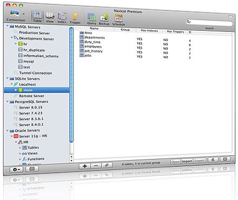Sort by Has Indexes column header
Screen dimensions: 238x200
[149, 31]
